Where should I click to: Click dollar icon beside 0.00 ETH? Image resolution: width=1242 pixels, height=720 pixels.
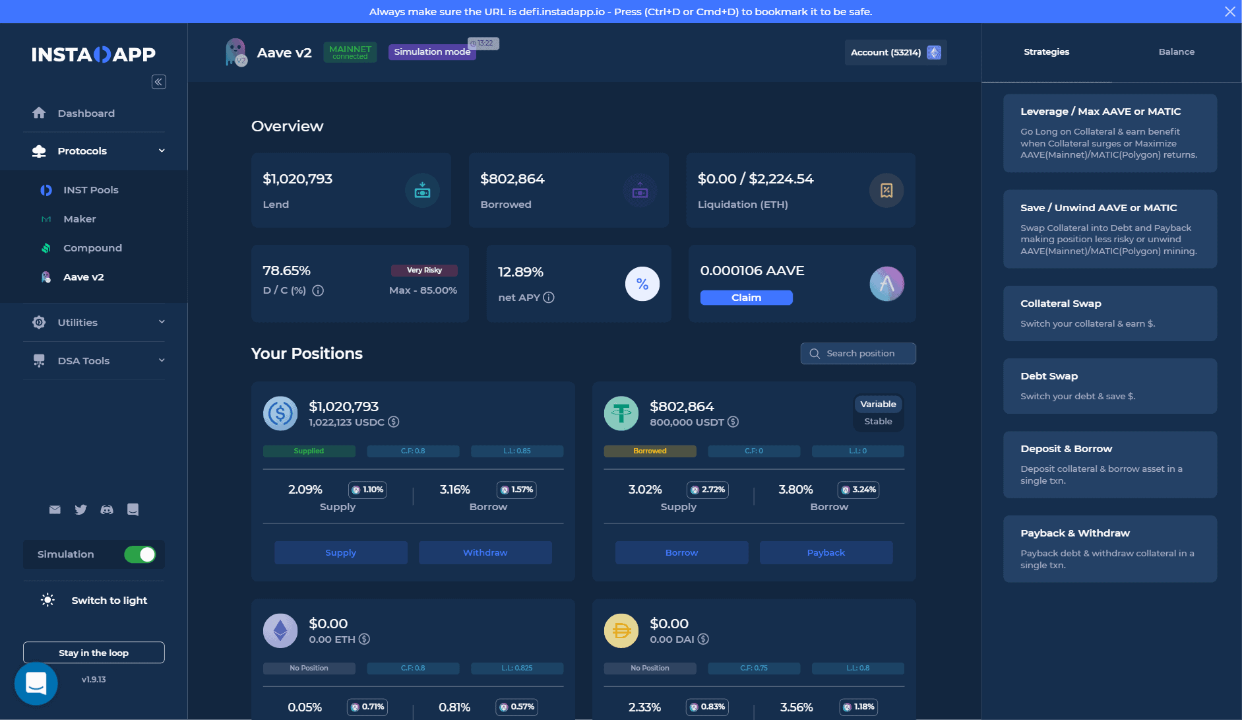point(364,639)
